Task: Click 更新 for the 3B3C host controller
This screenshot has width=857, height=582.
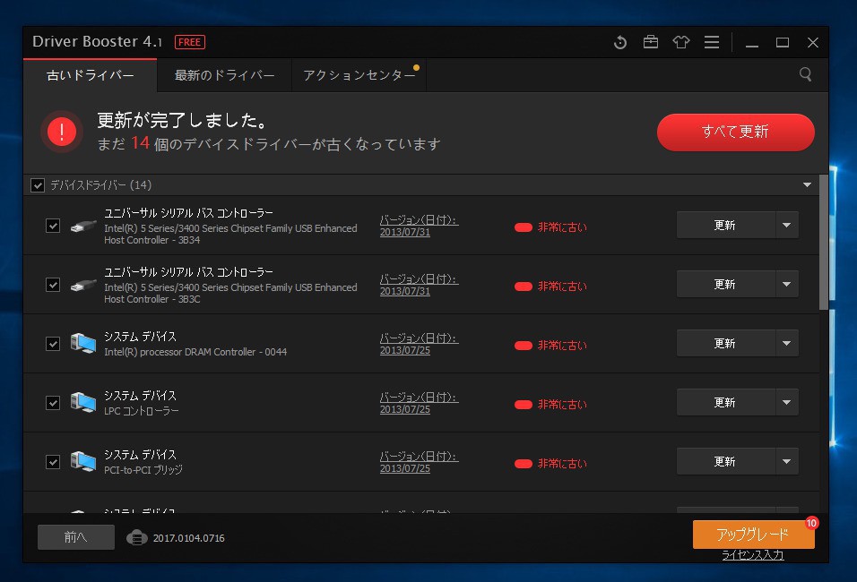Action: click(725, 284)
